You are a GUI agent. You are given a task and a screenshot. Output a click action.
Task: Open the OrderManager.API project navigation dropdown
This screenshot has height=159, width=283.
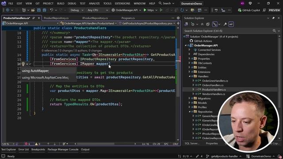(x=31, y=23)
